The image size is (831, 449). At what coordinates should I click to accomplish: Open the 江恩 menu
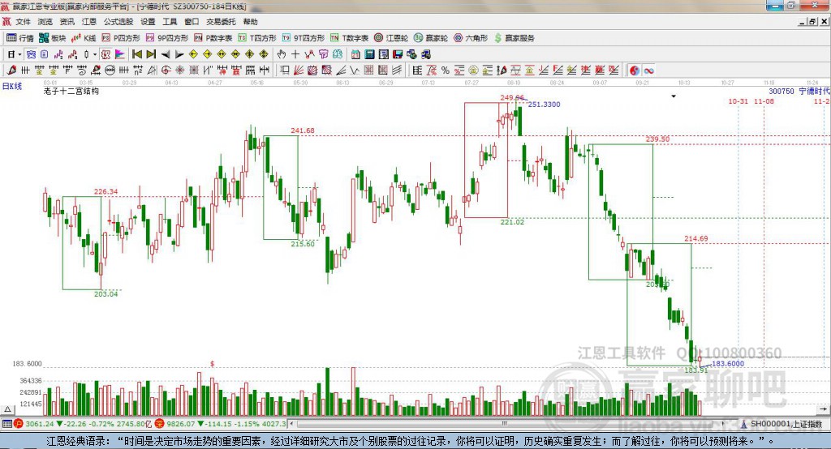pyautogui.click(x=89, y=22)
